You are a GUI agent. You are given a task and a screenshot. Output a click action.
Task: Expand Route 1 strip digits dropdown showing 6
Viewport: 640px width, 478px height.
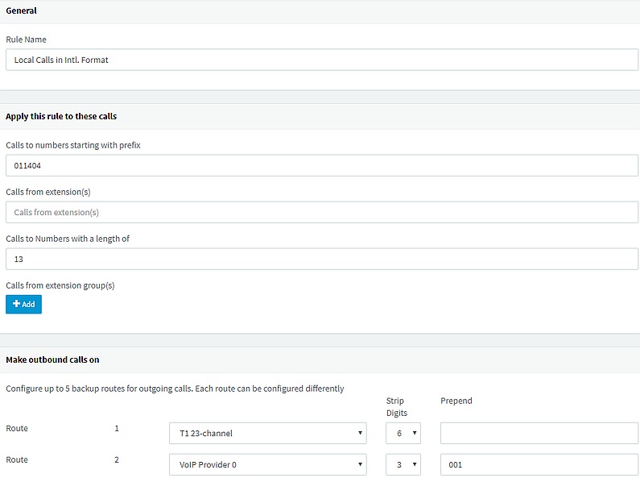(403, 433)
